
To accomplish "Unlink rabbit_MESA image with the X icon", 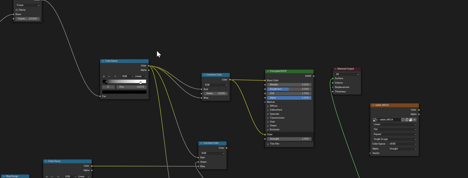I will tap(415, 119).
